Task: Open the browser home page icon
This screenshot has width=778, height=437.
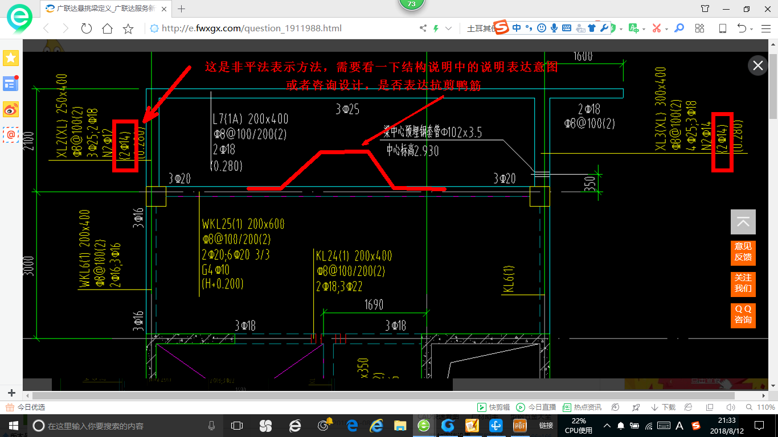Action: tap(107, 28)
